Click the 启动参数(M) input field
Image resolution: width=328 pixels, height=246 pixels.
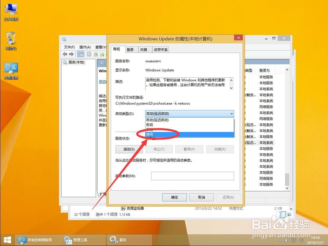coord(193,176)
